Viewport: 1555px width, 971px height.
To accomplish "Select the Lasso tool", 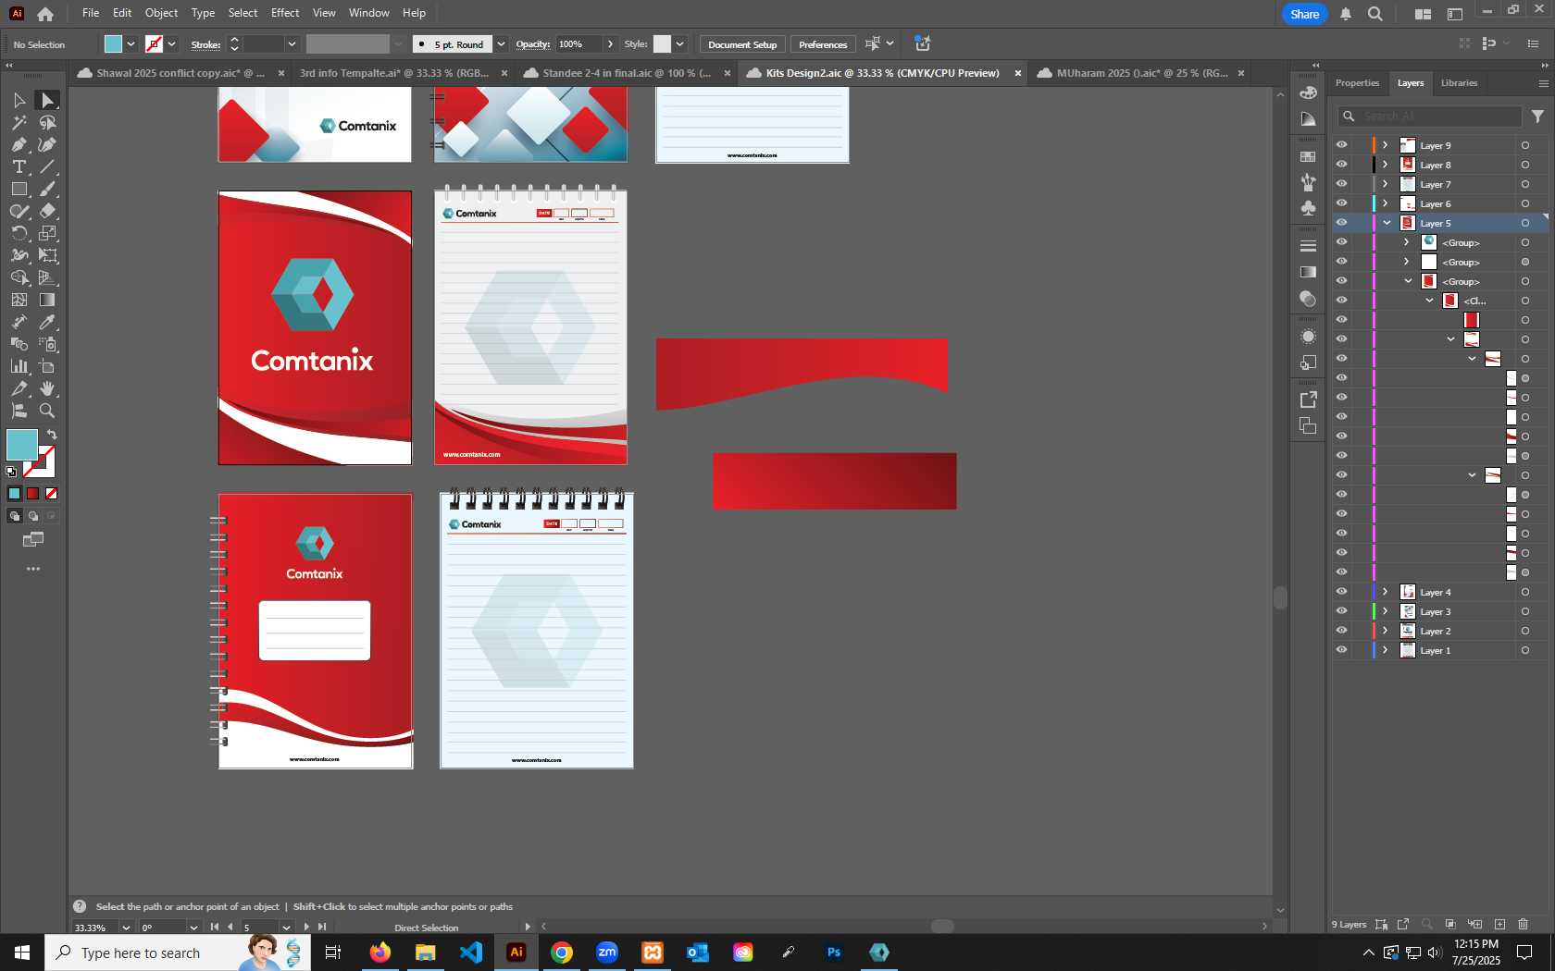I will click(47, 122).
